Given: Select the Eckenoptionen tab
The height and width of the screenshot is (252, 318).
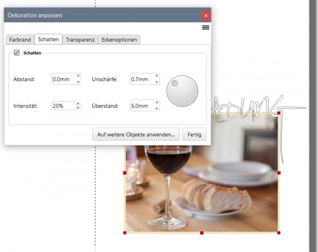Looking at the screenshot, I should (x=119, y=40).
